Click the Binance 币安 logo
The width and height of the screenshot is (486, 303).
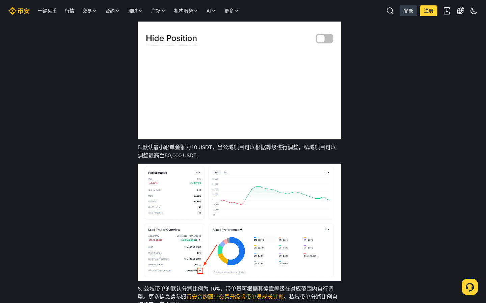click(19, 11)
